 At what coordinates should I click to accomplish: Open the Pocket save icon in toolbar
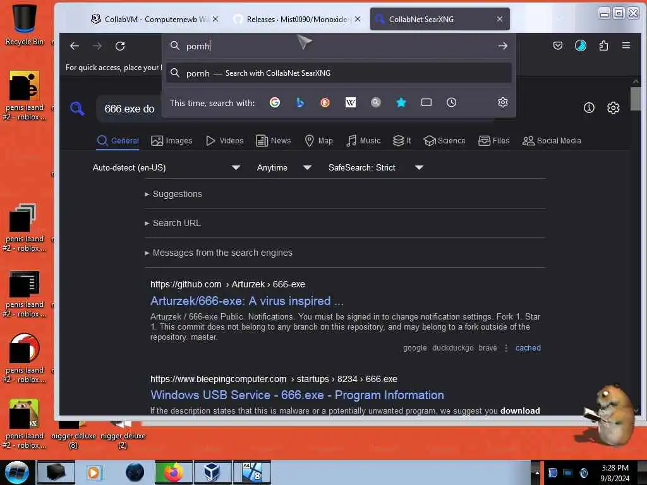[557, 45]
